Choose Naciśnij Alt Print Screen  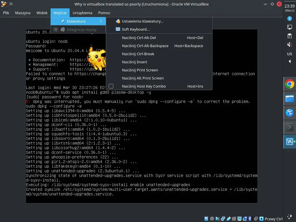click(159, 78)
